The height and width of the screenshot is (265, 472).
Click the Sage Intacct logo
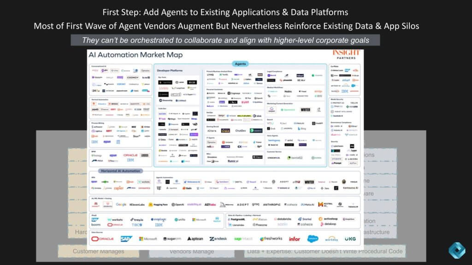(x=243, y=239)
